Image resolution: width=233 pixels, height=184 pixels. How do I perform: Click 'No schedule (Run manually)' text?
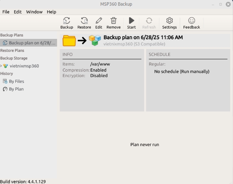pos(182,72)
